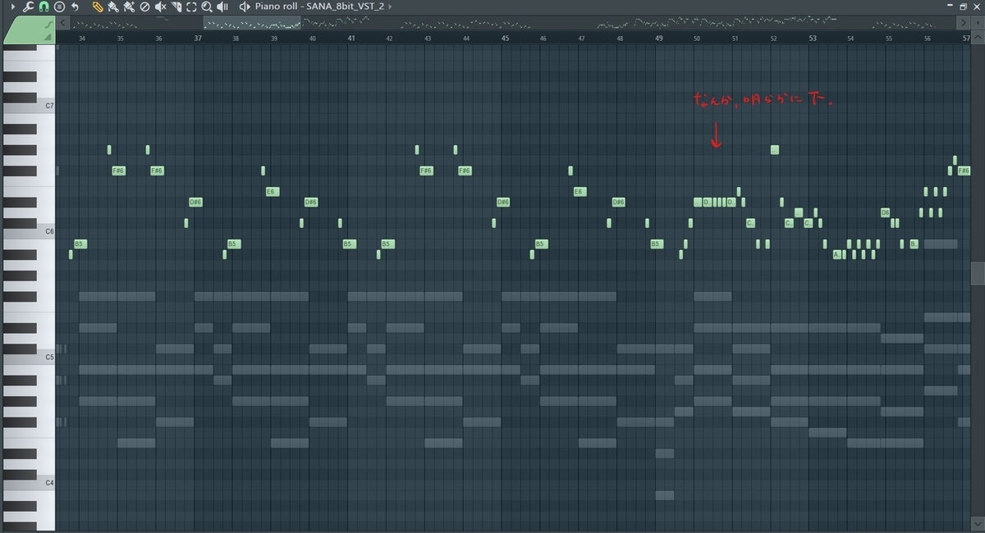Select the B5 note near bar 34
This screenshot has width=985, height=533.
(x=80, y=244)
